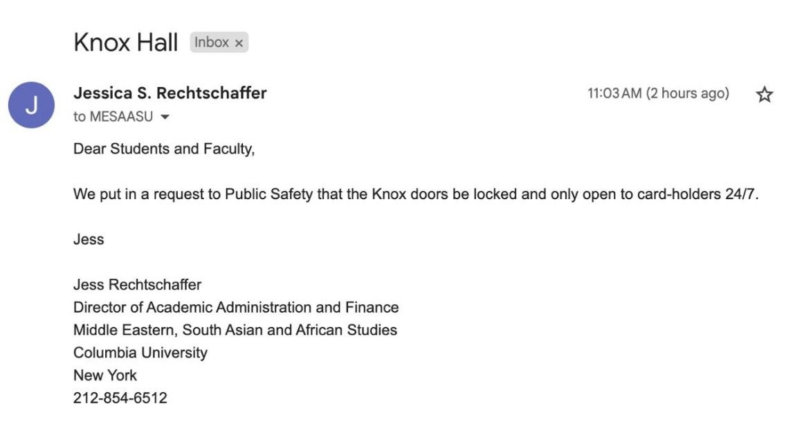Click the Director of Academic Administration line
The height and width of the screenshot is (435, 793).
[x=236, y=307]
